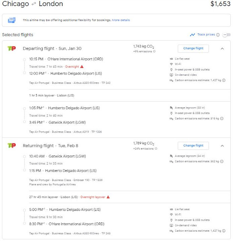
Task: Click the Overnight layover warning triangle
Action: [x=108, y=197]
